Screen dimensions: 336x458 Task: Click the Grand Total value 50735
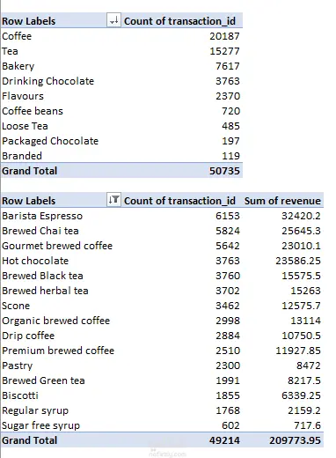coord(224,171)
